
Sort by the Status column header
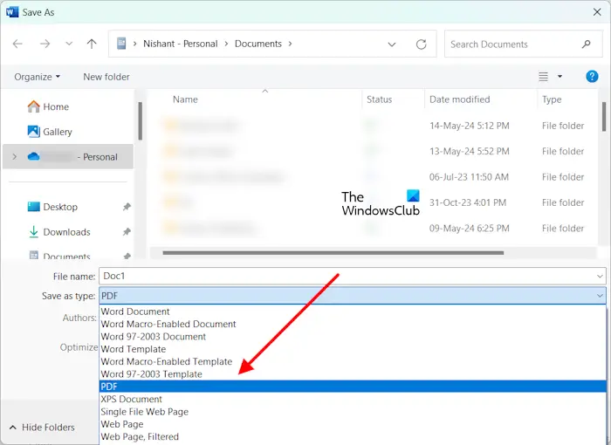379,99
